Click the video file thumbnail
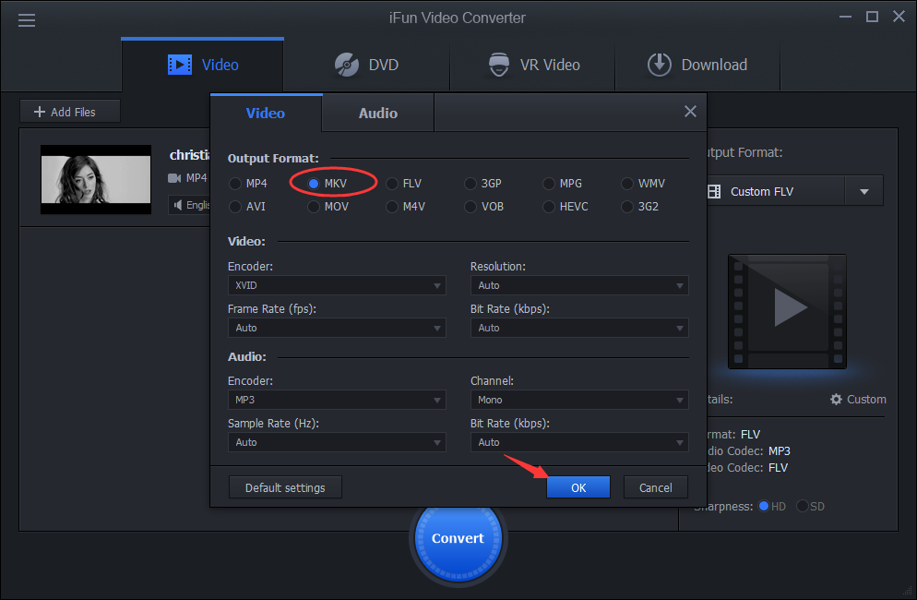The width and height of the screenshot is (917, 600). (x=96, y=179)
